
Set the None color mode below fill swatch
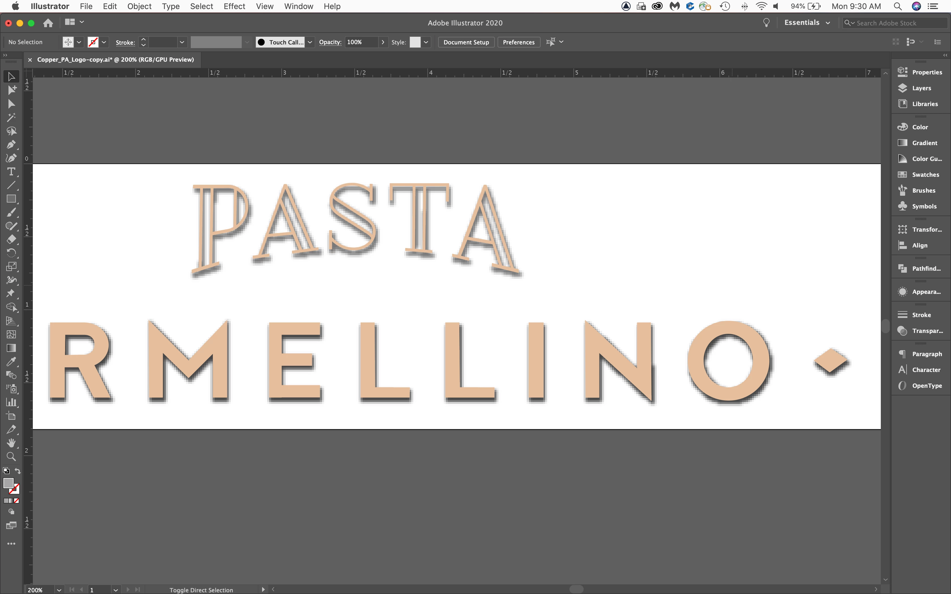16,500
